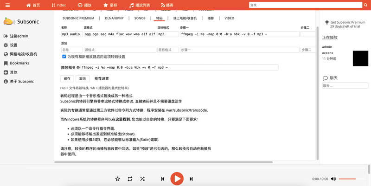The width and height of the screenshot is (371, 186).
Task: Open the 这里找到 link
Action: click(122, 119)
